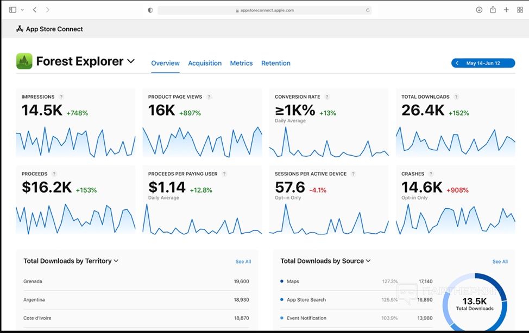
Task: Open the Safari downloads icon
Action: [x=479, y=10]
